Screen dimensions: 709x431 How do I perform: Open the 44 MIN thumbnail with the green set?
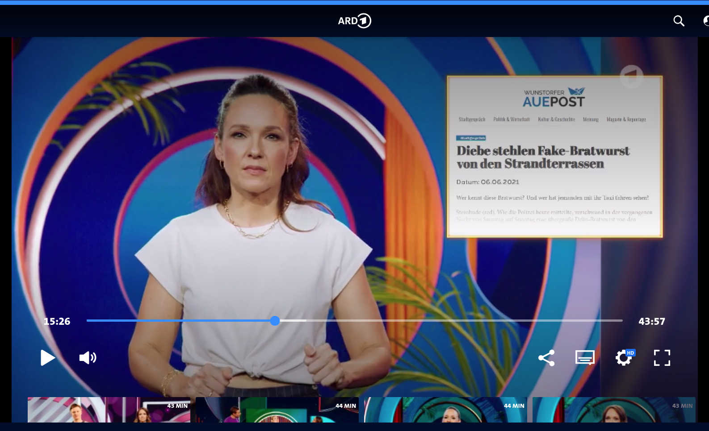click(x=277, y=410)
